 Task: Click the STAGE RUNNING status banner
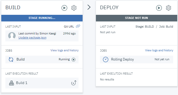tap(42, 18)
